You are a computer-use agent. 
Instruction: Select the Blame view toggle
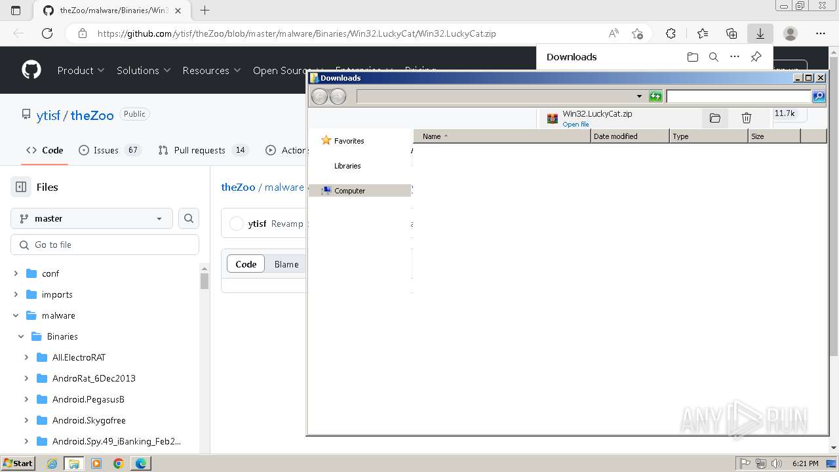[286, 264]
